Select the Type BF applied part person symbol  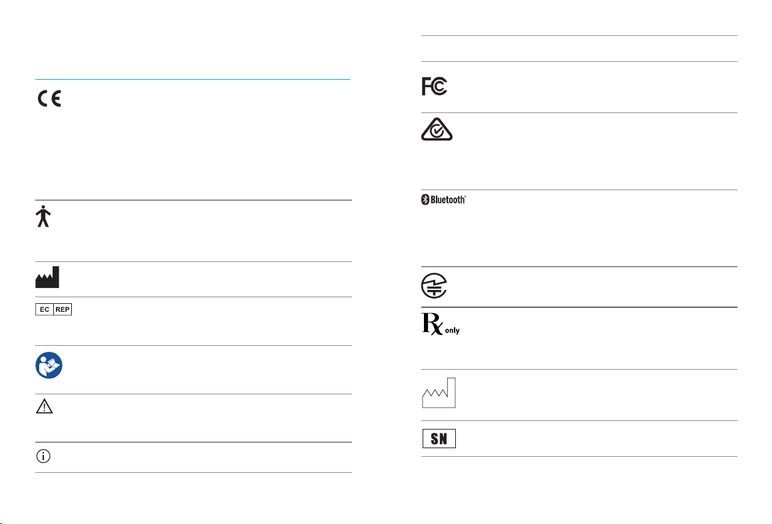click(x=43, y=216)
